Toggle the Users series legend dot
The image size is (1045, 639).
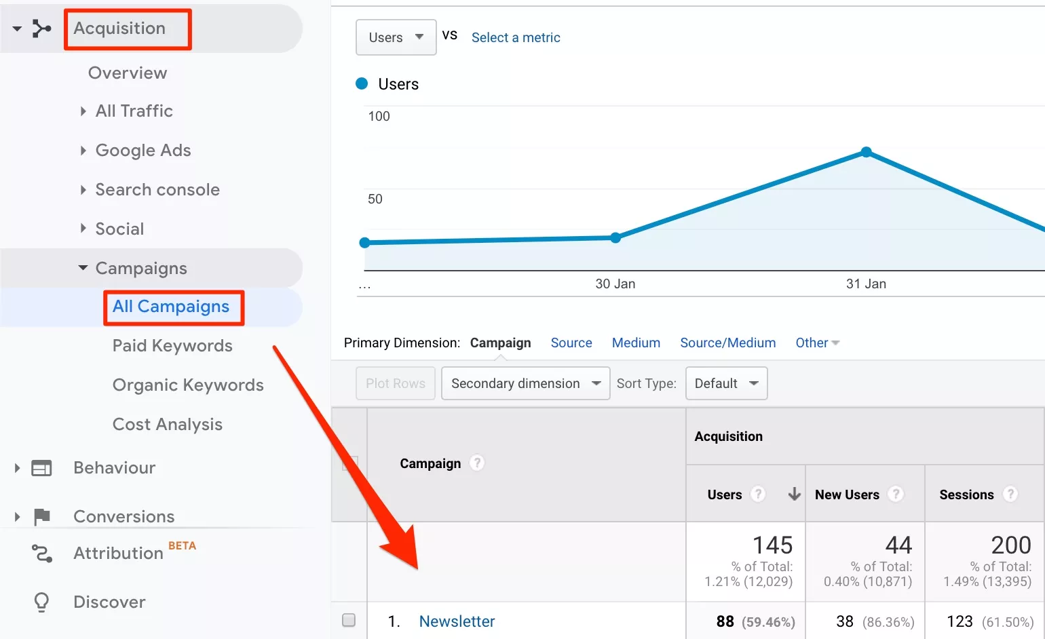click(360, 83)
